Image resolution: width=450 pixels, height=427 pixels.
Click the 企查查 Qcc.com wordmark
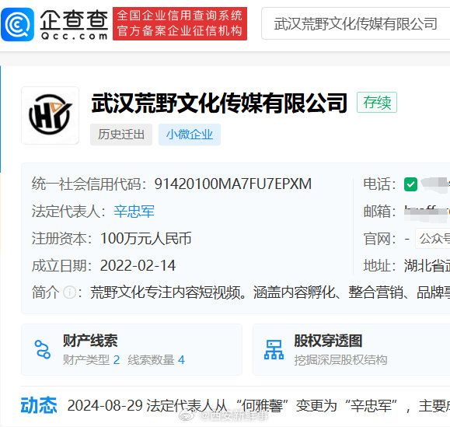click(x=74, y=24)
